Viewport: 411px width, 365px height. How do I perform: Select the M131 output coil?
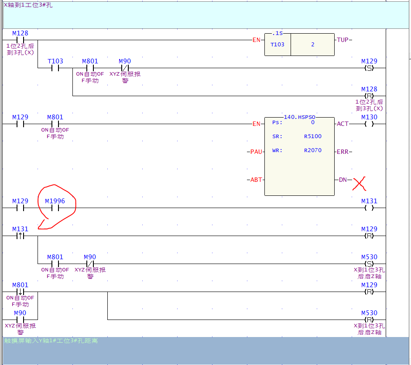click(369, 208)
